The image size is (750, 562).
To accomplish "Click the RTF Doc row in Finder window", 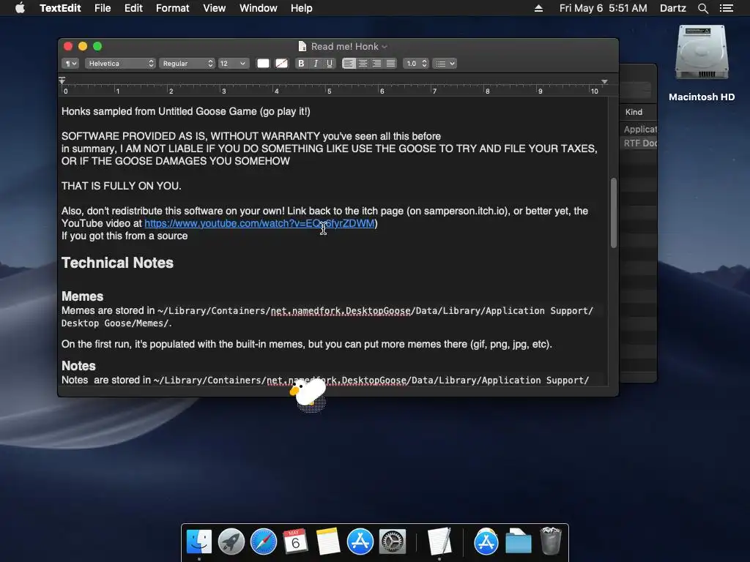I will tap(640, 143).
